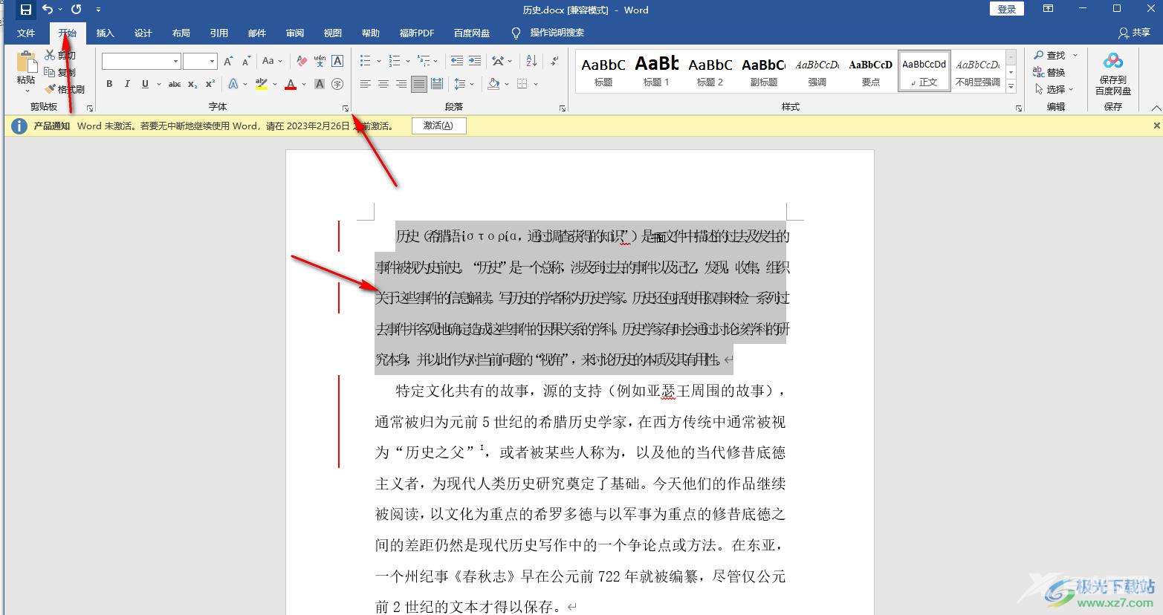Open the Share (共享) option
The height and width of the screenshot is (615, 1163).
coord(1134,33)
